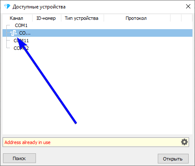
Task: Click the Address already in use status field
Action: pyautogui.click(x=96, y=142)
